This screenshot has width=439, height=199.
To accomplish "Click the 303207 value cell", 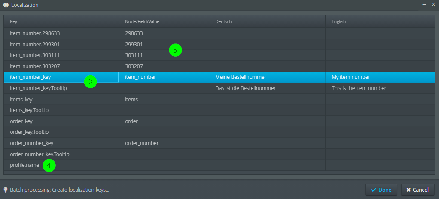I will [164, 66].
